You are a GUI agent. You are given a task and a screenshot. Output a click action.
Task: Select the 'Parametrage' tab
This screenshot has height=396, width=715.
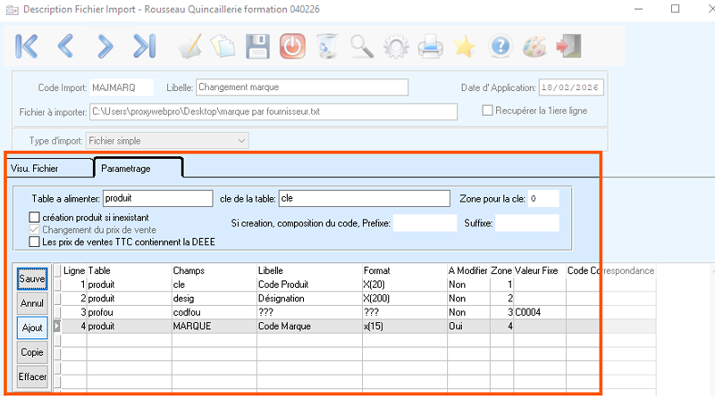tap(139, 168)
